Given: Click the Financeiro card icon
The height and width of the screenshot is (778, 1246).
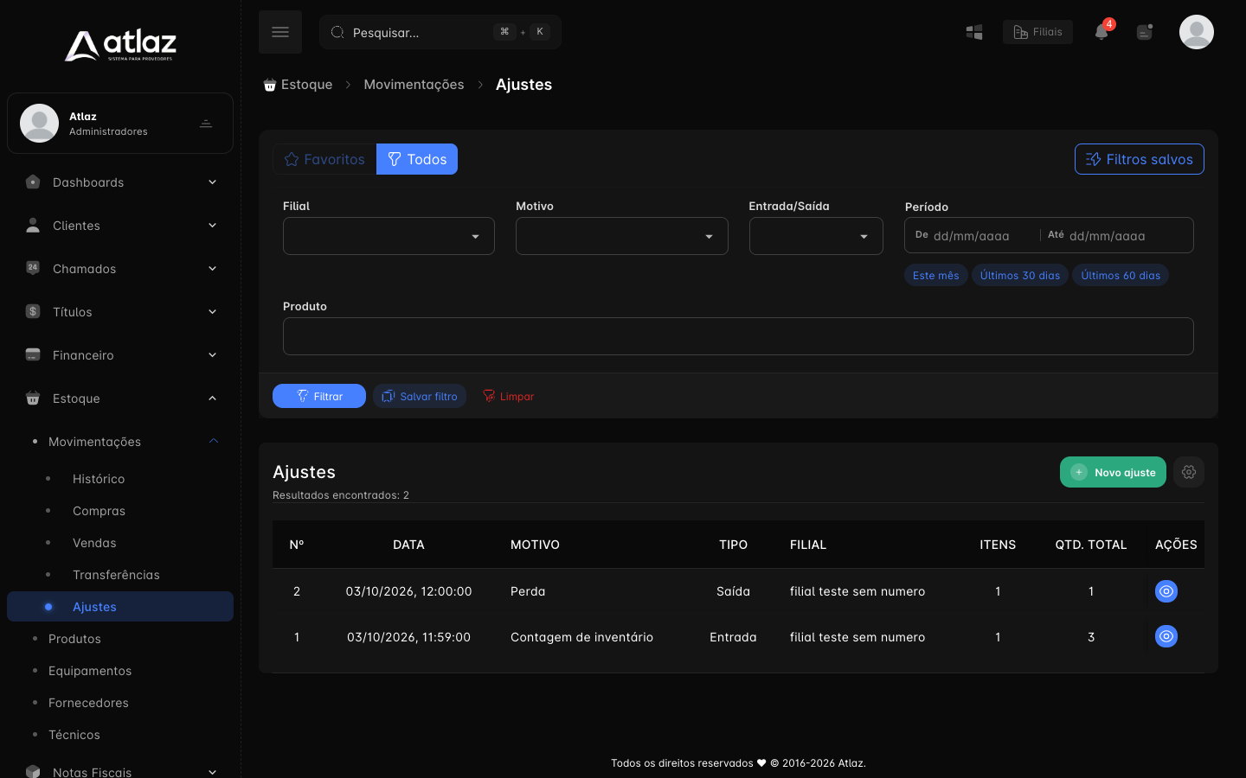Looking at the screenshot, I should 33,354.
